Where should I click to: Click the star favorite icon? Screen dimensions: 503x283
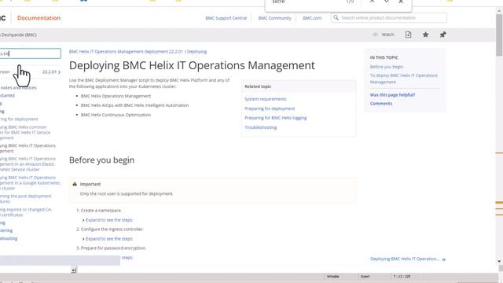point(425,35)
